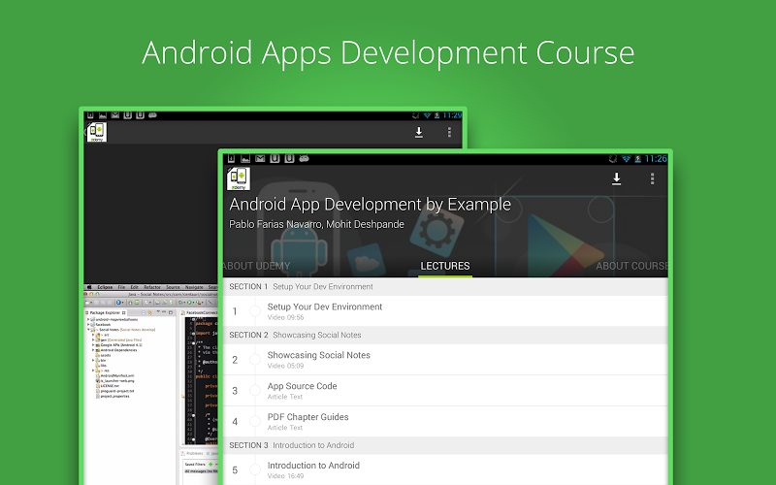
Task: Select Package Explorer tab in Eclipse
Action: pos(105,312)
